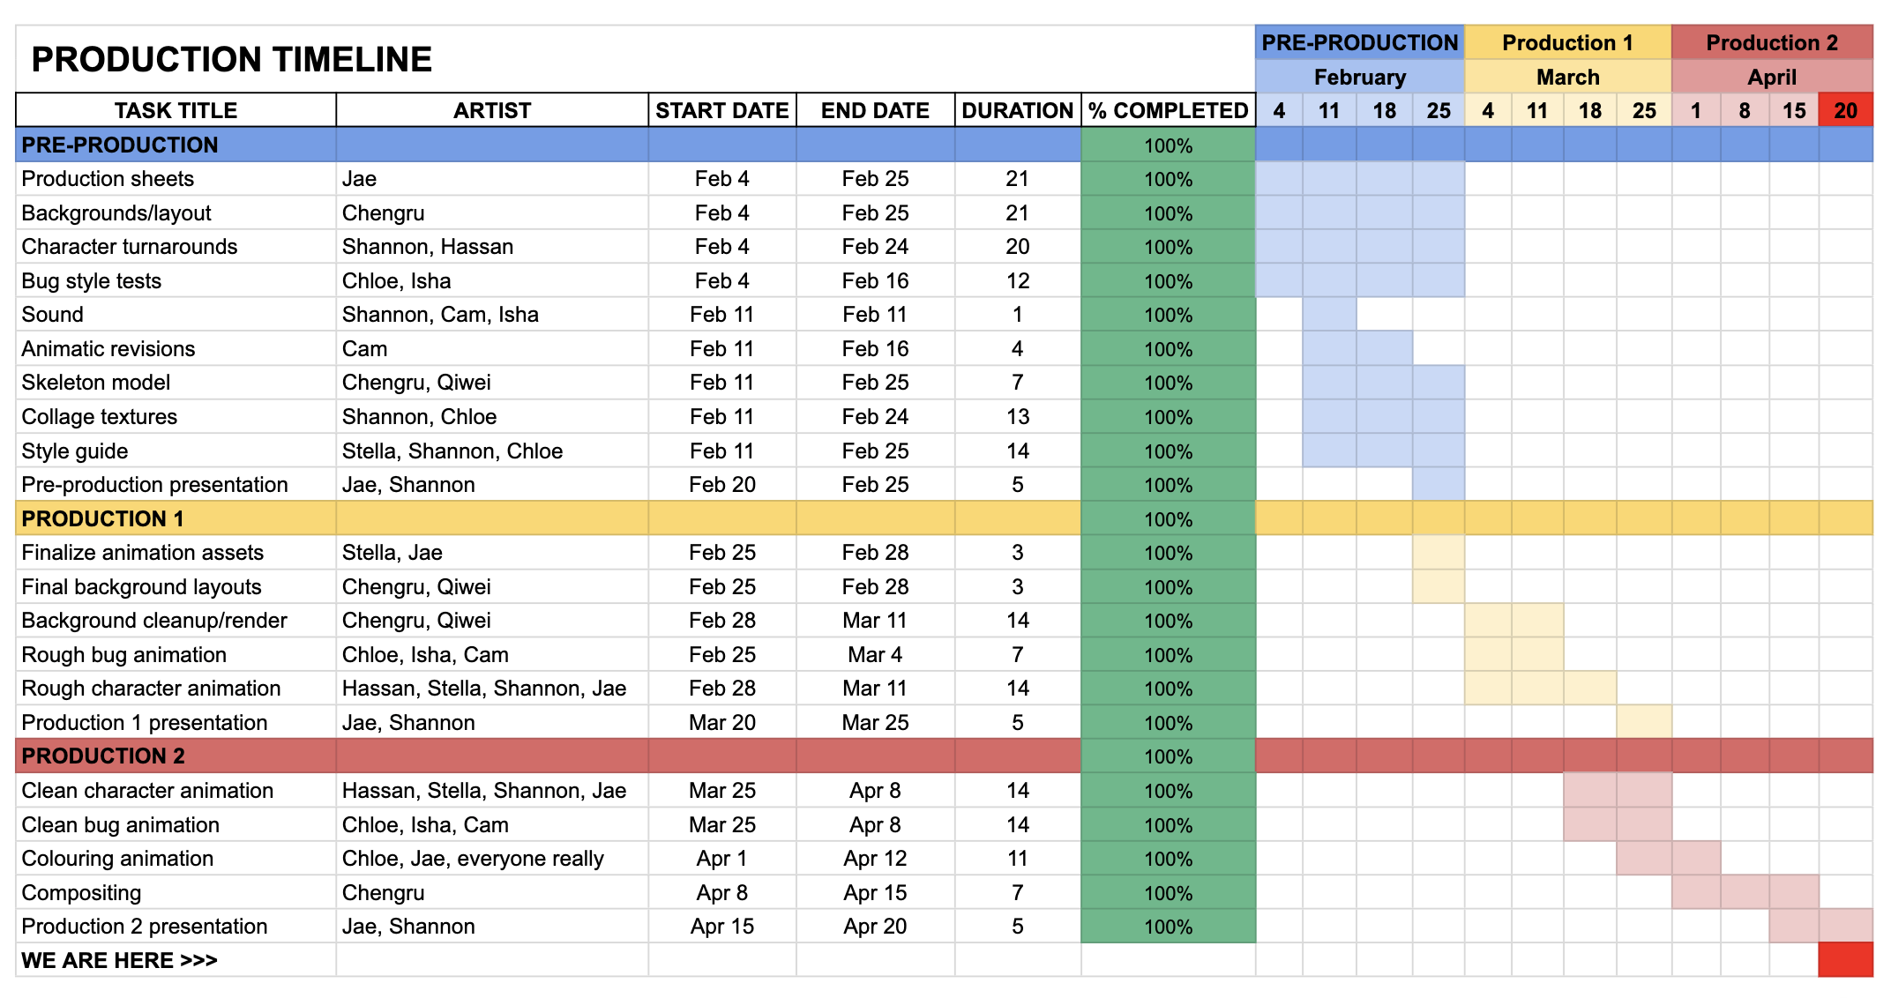Click the % COMPLETED header cell
This screenshot has height=998, width=1891.
point(1168,110)
